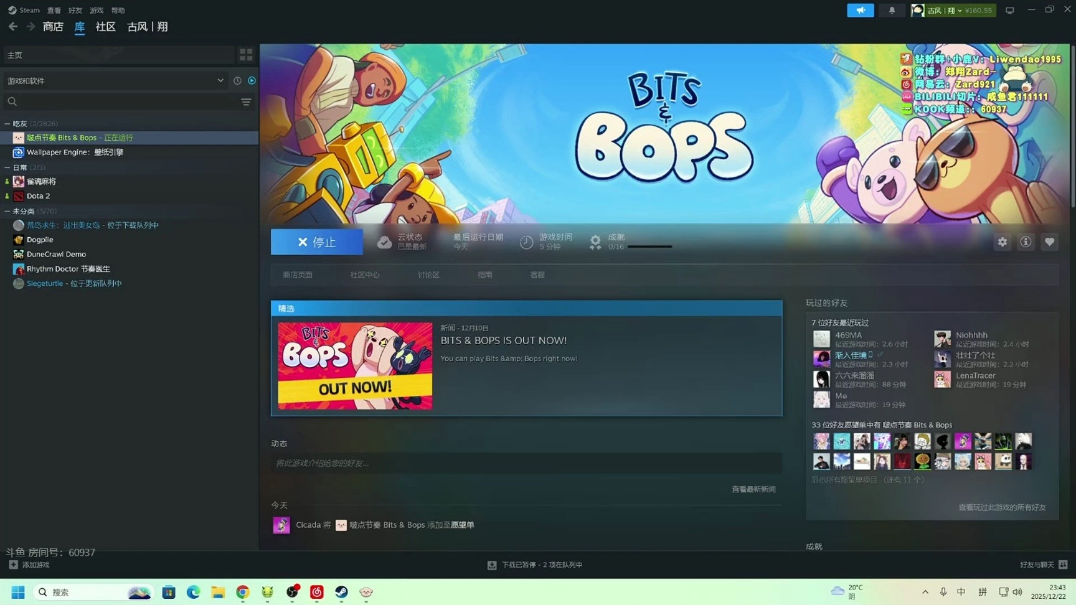The image size is (1076, 605).
Task: Click the 雀魂麻将 game icon
Action: click(19, 182)
